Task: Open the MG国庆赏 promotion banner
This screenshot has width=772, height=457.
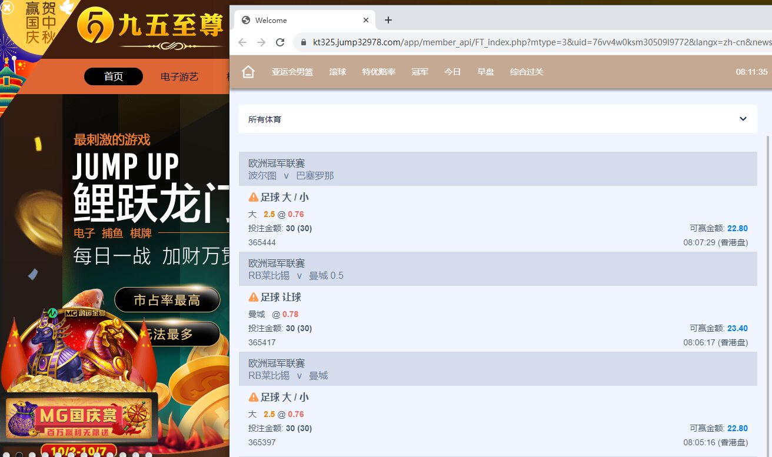Action: pyautogui.click(x=79, y=418)
